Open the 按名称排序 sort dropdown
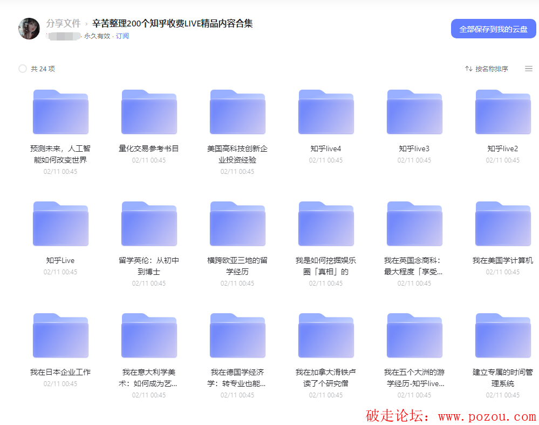This screenshot has height=425, width=539. pos(487,69)
